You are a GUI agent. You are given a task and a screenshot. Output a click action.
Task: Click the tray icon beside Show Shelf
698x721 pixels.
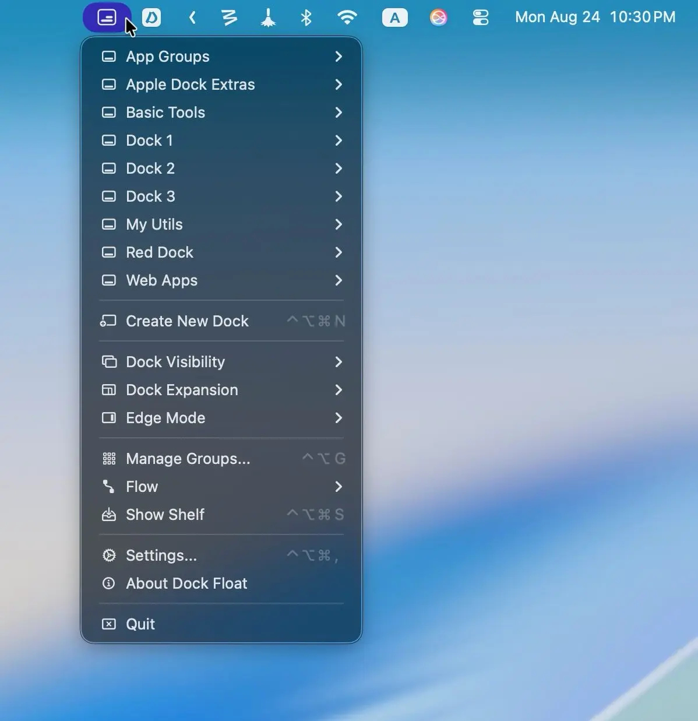pyautogui.click(x=109, y=515)
